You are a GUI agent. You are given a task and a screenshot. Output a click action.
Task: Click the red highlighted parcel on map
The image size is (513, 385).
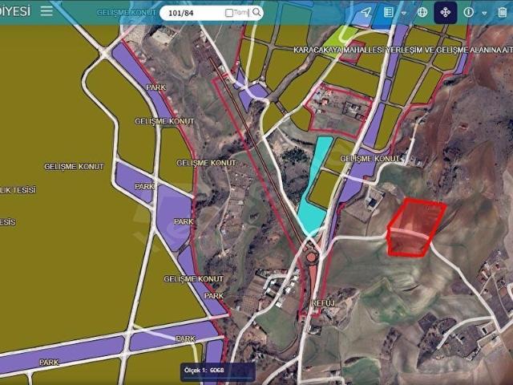(x=415, y=226)
